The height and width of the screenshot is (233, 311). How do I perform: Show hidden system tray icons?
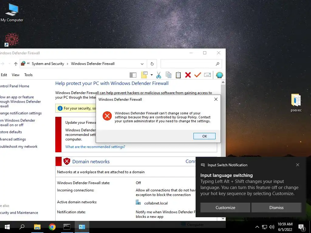pyautogui.click(x=257, y=227)
